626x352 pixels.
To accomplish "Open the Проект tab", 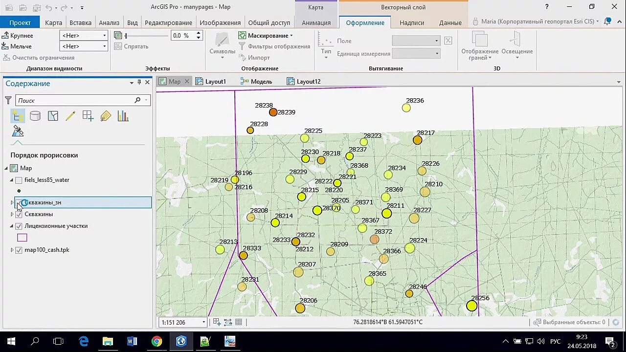I will (20, 22).
